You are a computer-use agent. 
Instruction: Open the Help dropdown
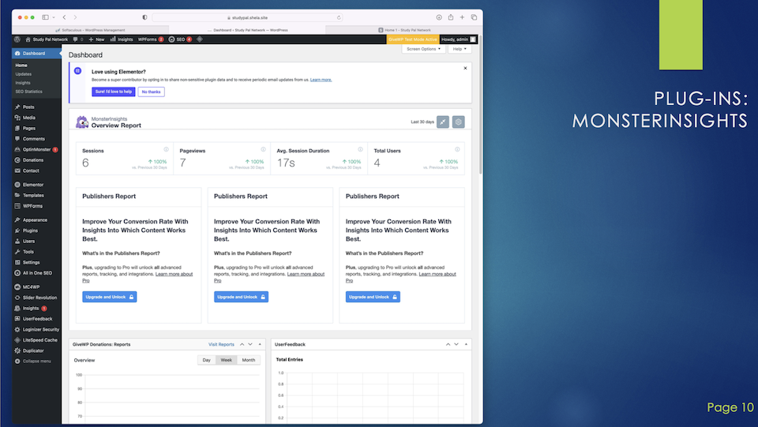(459, 49)
